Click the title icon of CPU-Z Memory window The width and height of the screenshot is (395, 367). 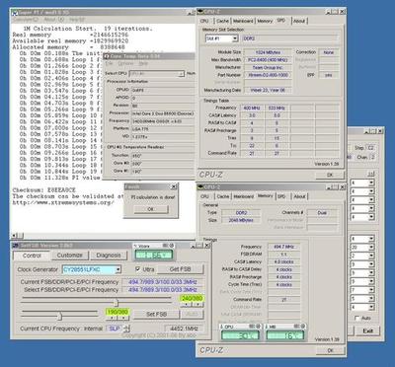200,187
